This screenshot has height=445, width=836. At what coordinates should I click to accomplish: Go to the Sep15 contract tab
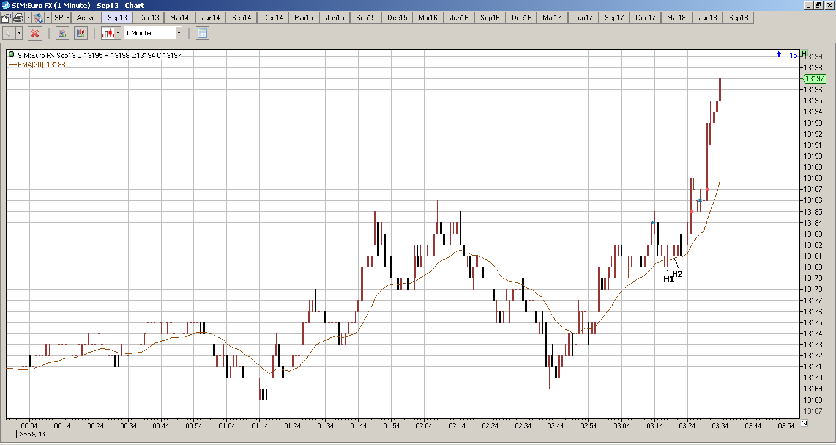tap(366, 18)
